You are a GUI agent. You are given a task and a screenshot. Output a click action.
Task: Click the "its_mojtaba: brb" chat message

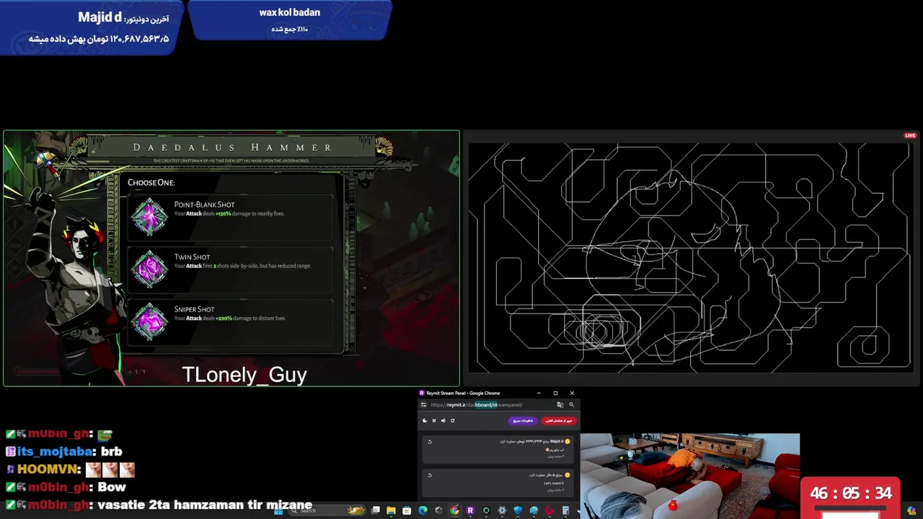pos(63,451)
